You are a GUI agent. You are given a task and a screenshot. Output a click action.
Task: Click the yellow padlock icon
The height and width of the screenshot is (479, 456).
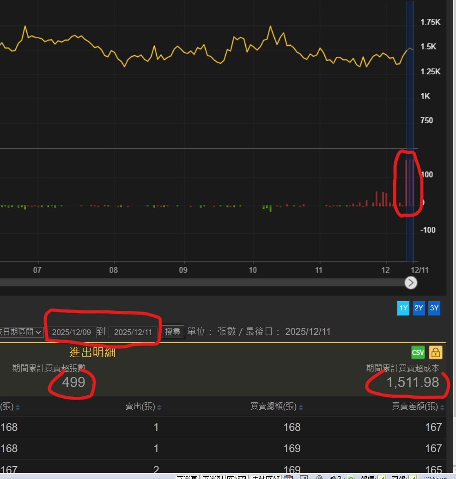[x=435, y=353]
